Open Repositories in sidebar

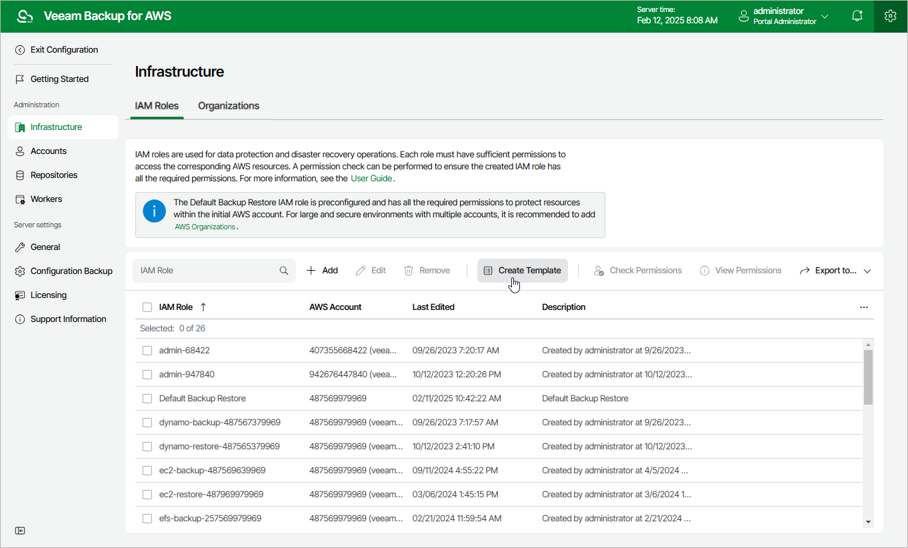[x=54, y=175]
